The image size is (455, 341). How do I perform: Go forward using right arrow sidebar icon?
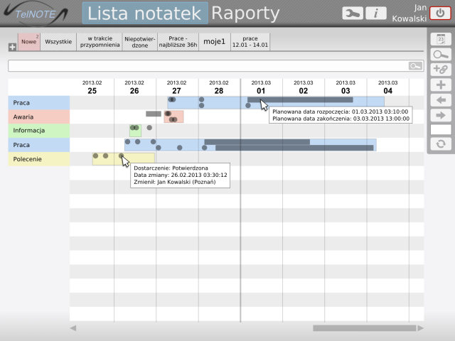click(441, 115)
